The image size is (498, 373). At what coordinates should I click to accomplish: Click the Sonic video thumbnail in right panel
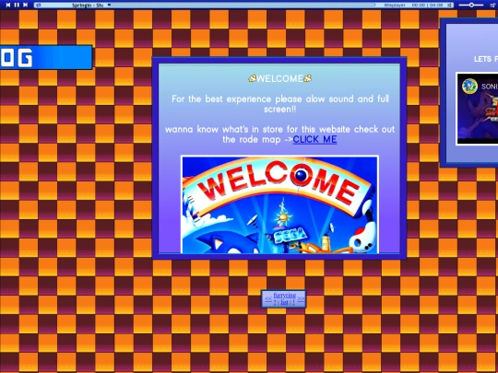tap(477, 109)
